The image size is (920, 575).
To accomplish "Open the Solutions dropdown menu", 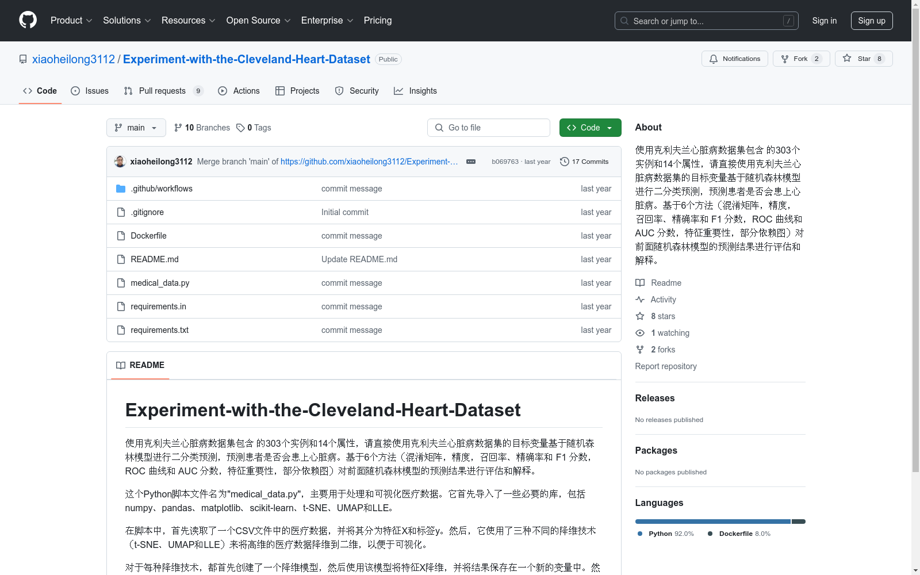I will [x=127, y=20].
